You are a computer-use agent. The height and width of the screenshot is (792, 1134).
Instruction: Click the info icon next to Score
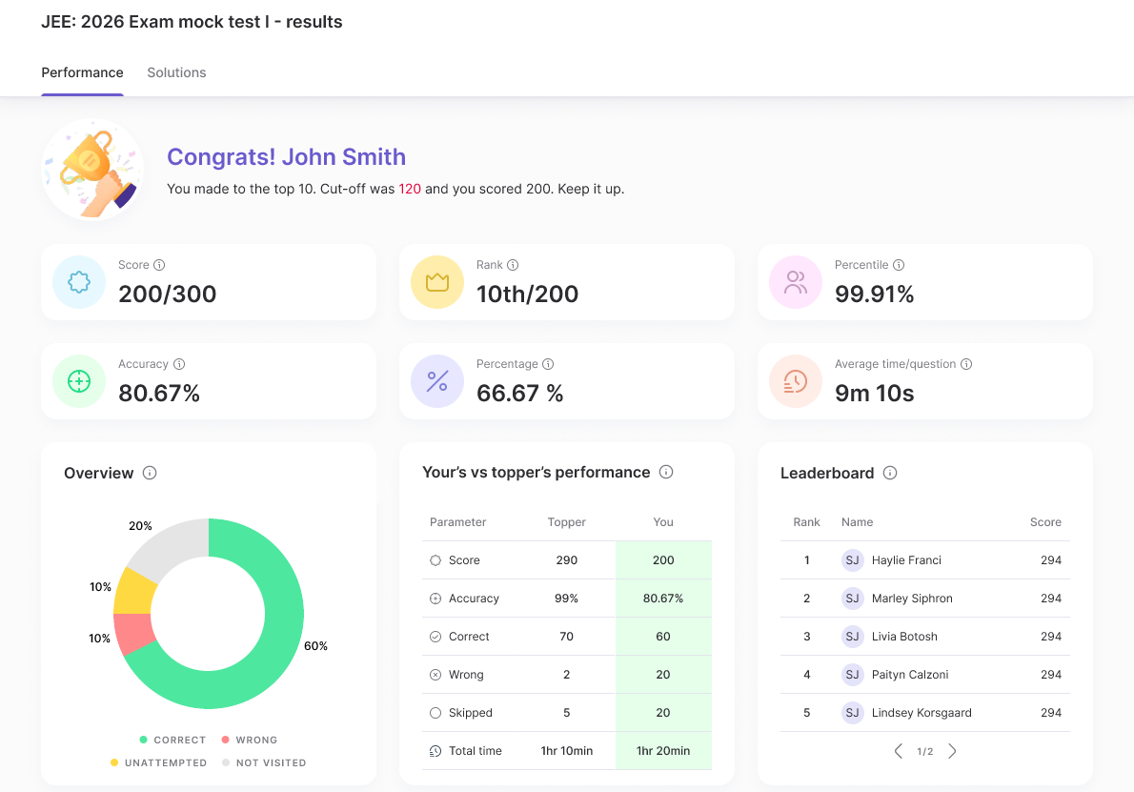point(159,265)
